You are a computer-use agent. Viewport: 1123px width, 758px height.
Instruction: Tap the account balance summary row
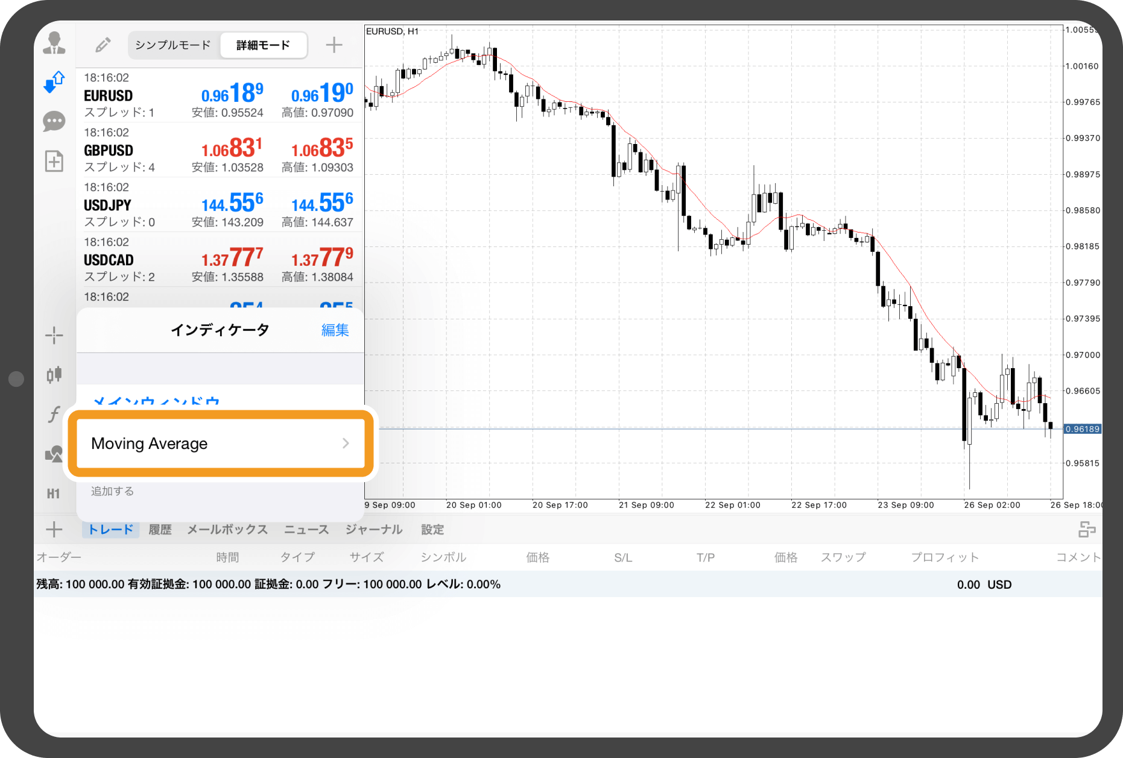click(x=568, y=584)
